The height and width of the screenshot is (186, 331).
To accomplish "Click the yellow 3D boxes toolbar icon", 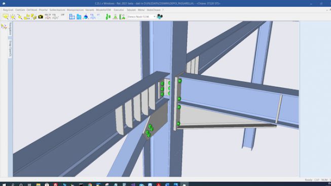I will [34, 17].
